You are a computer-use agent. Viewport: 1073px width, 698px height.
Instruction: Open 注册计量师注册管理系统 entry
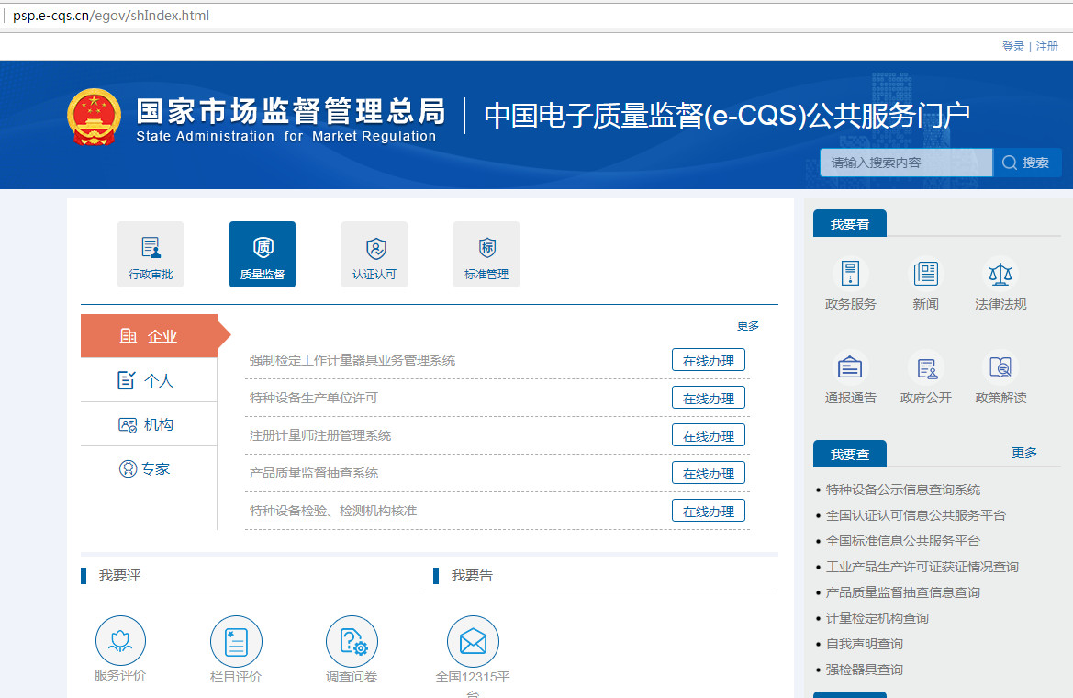pos(320,435)
